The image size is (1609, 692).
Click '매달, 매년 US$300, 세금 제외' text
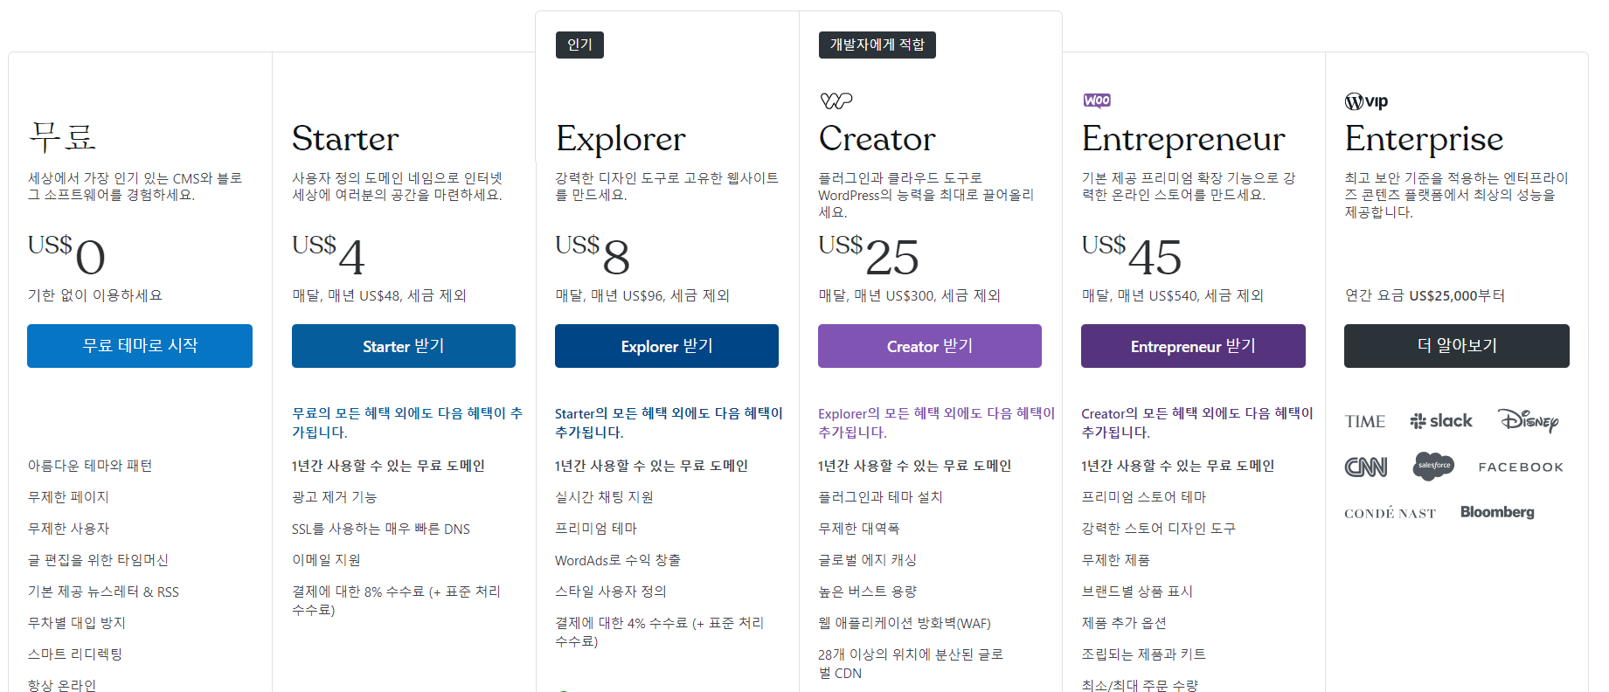pyautogui.click(x=909, y=296)
